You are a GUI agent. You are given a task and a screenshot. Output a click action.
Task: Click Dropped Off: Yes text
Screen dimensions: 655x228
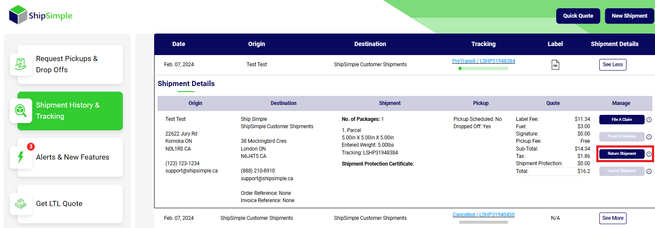472,126
